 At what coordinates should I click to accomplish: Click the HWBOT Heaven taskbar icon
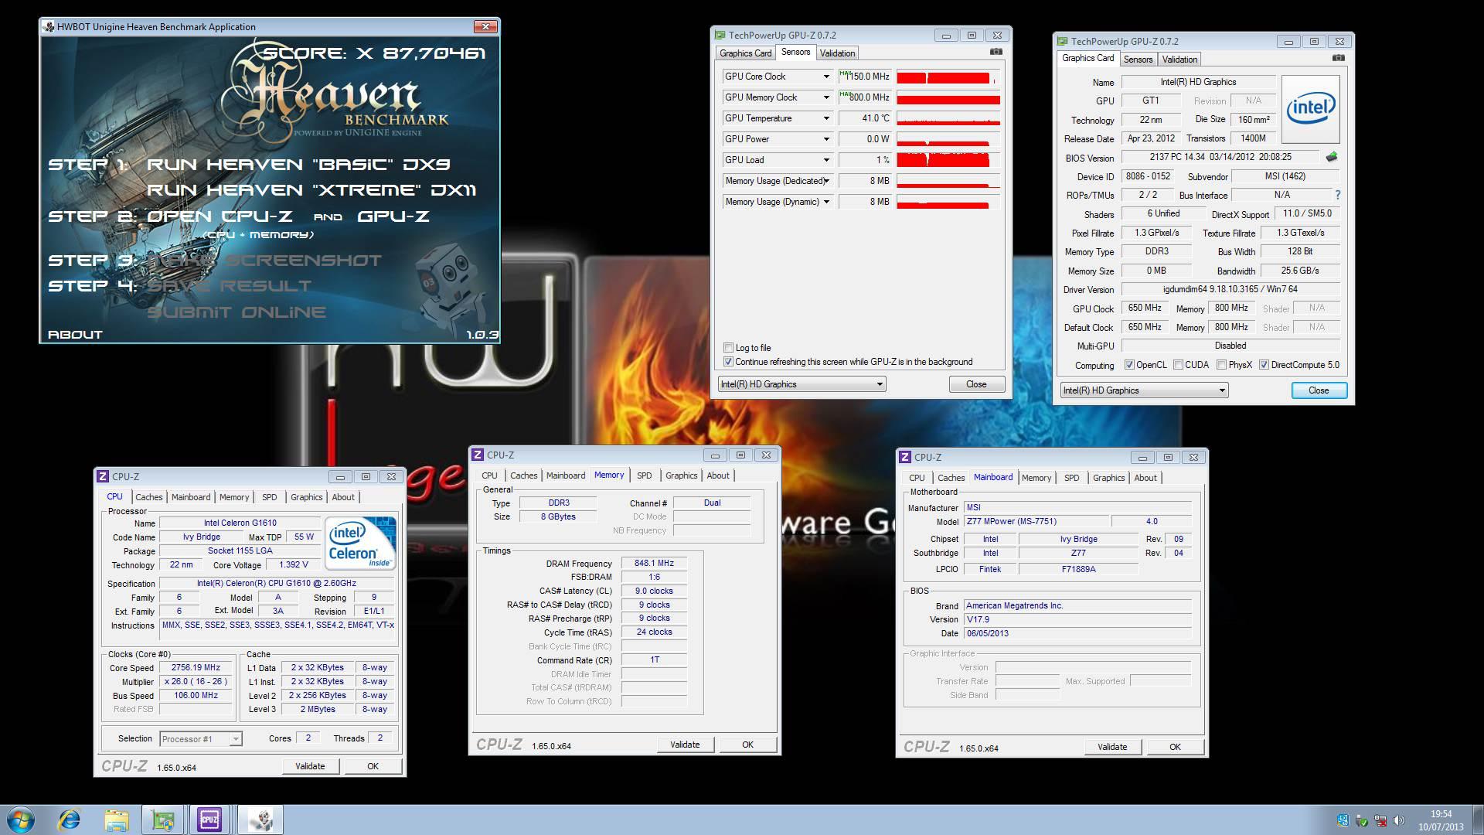point(260,820)
